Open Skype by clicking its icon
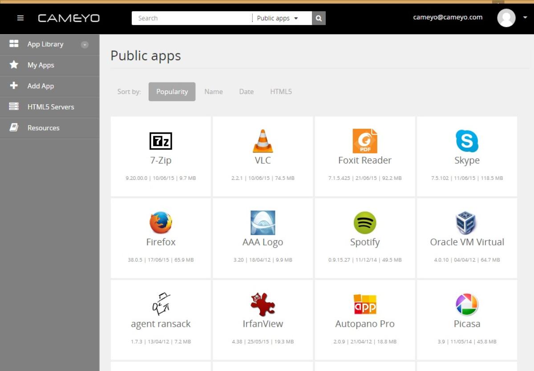Viewport: 534px width, 371px height. (467, 141)
